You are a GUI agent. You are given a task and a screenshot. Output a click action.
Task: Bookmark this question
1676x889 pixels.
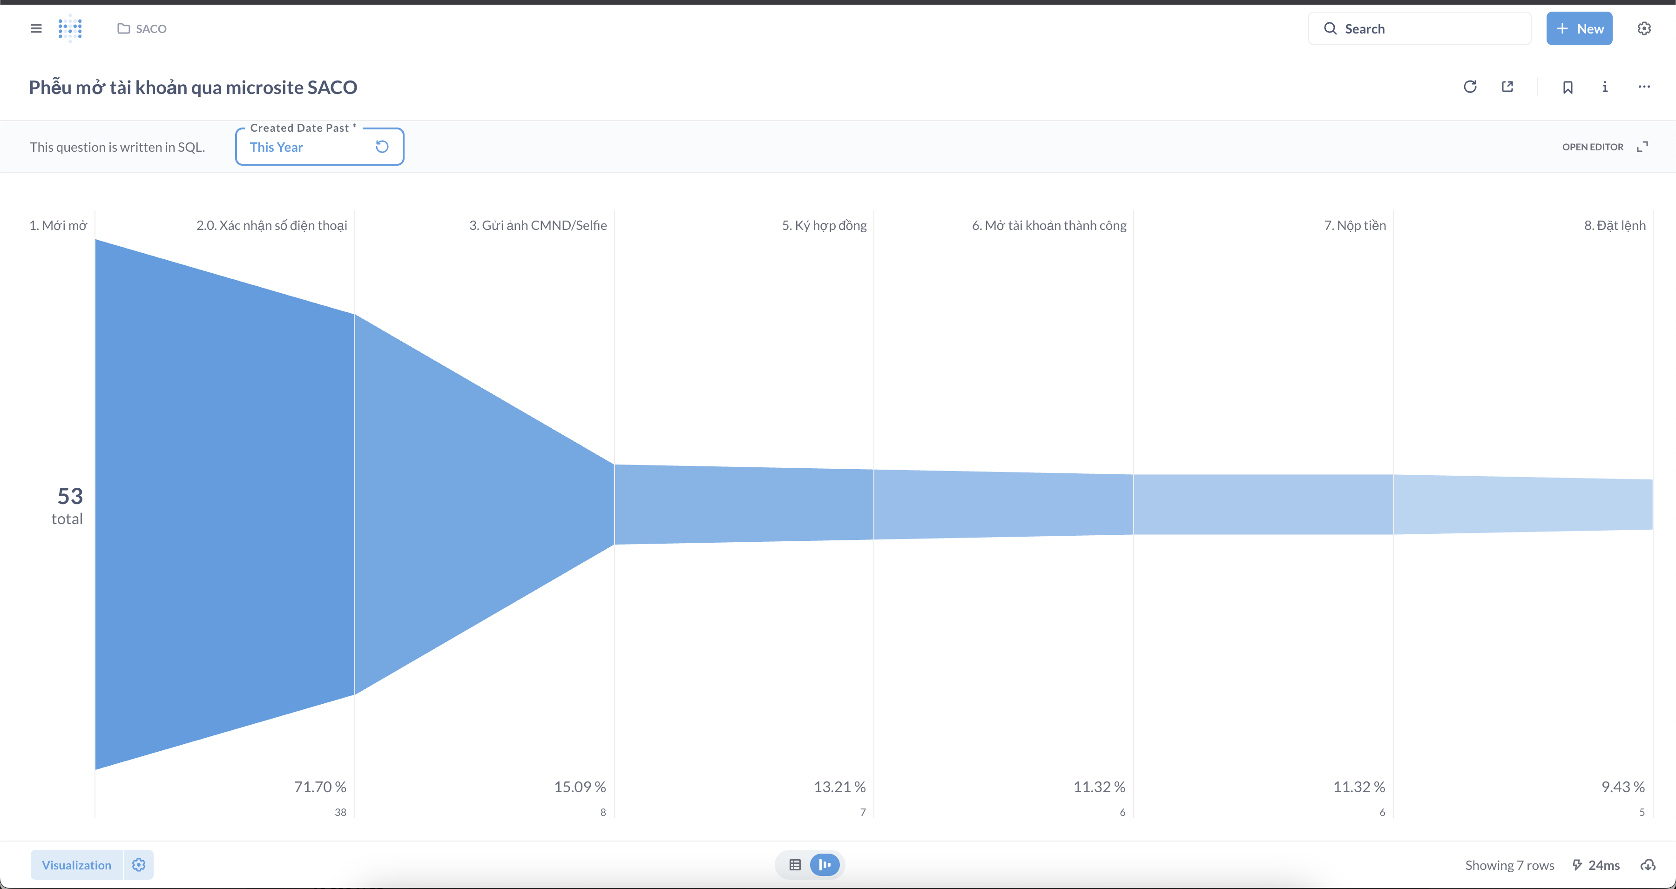point(1568,87)
